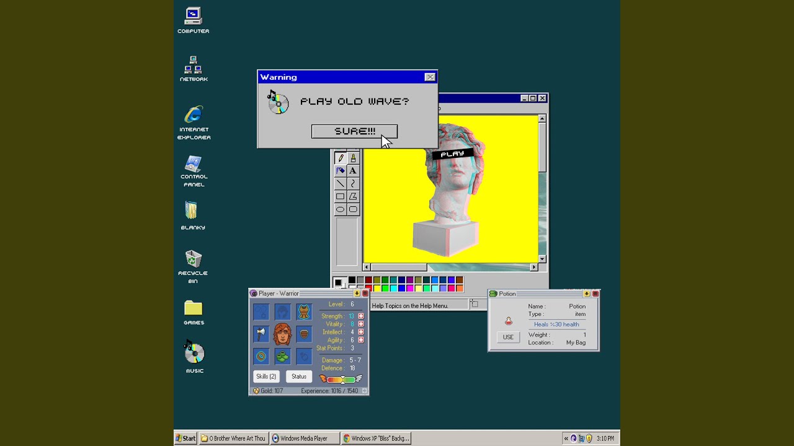Click 'Help Topics on the Help Menu.' status text
The width and height of the screenshot is (794, 446).
point(409,305)
